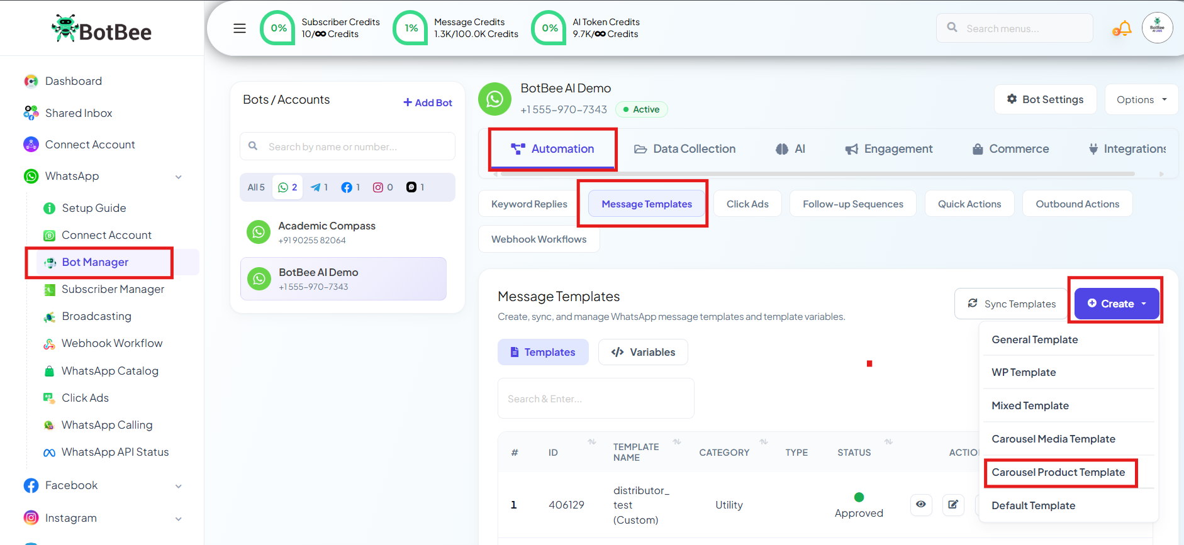Click the BotBee logo
This screenshot has height=545, width=1184.
tap(101, 29)
